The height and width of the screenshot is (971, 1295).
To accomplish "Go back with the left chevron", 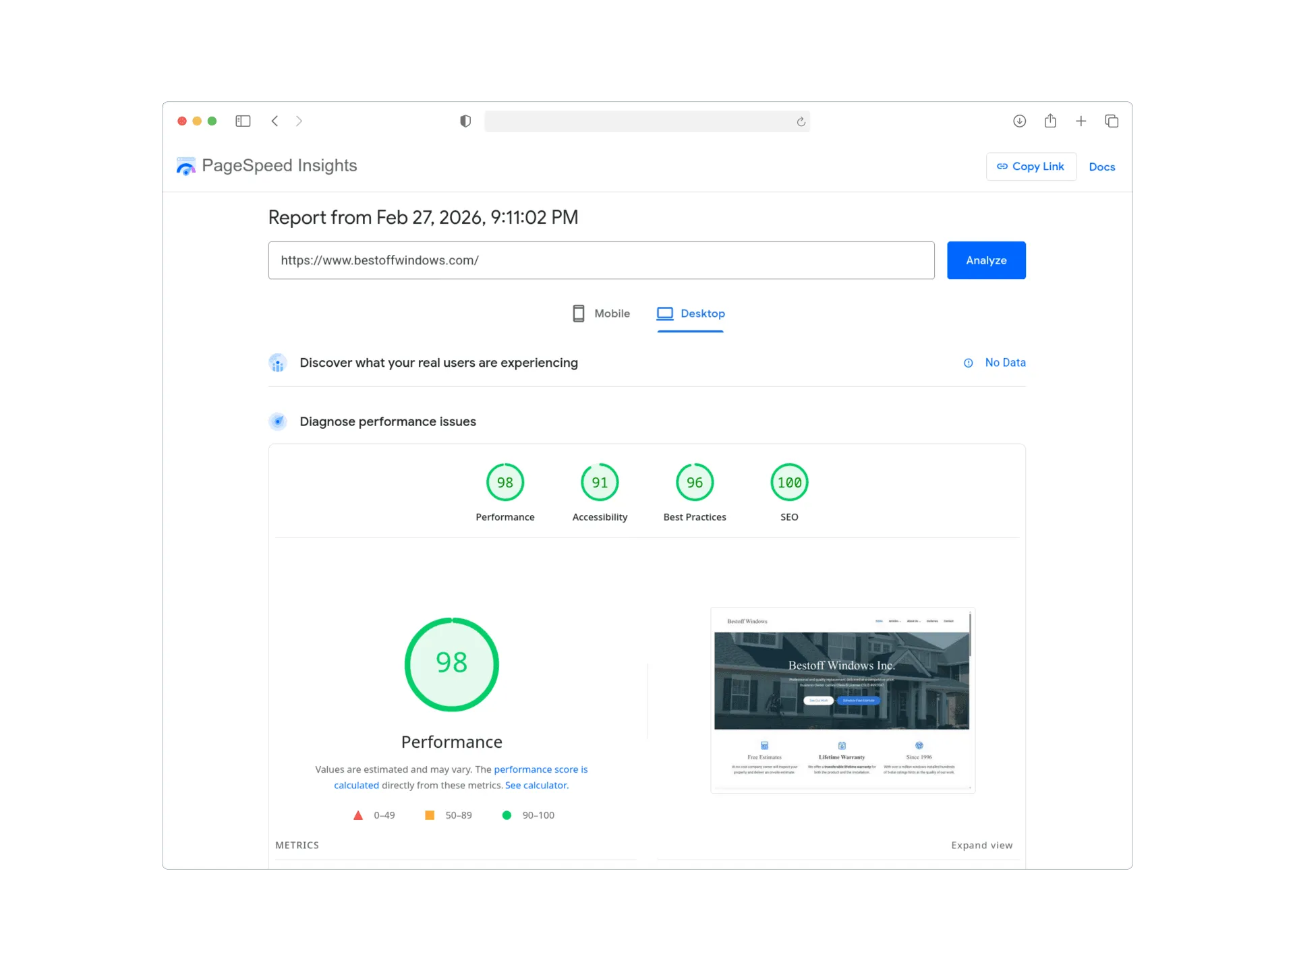I will 275,121.
